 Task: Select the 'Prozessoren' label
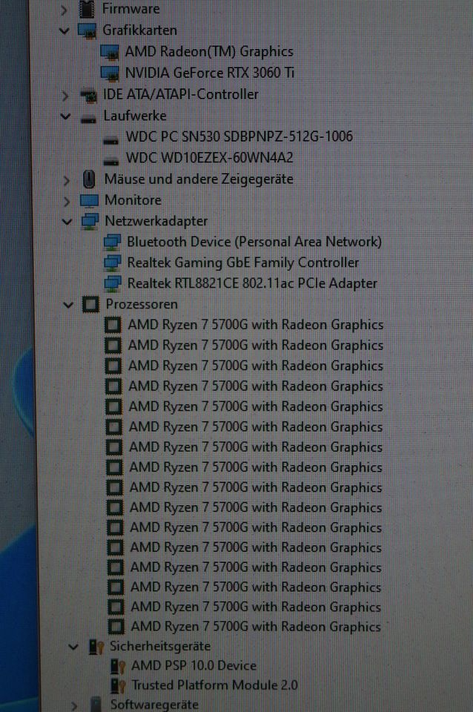(x=142, y=304)
